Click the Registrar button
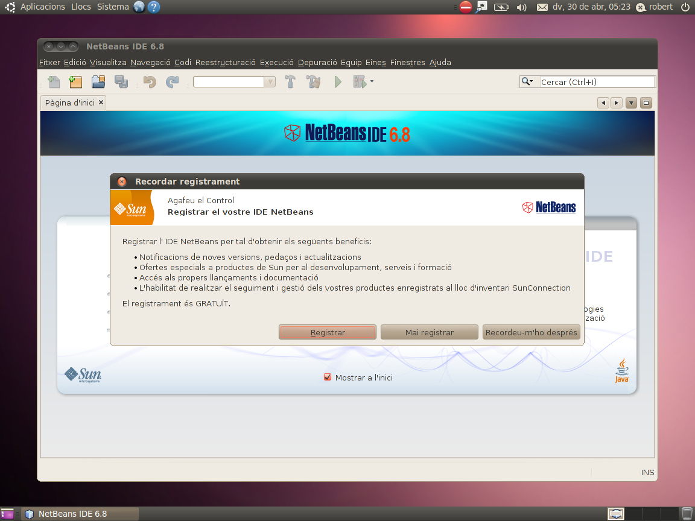Screen dimensions: 695x521 coord(328,332)
